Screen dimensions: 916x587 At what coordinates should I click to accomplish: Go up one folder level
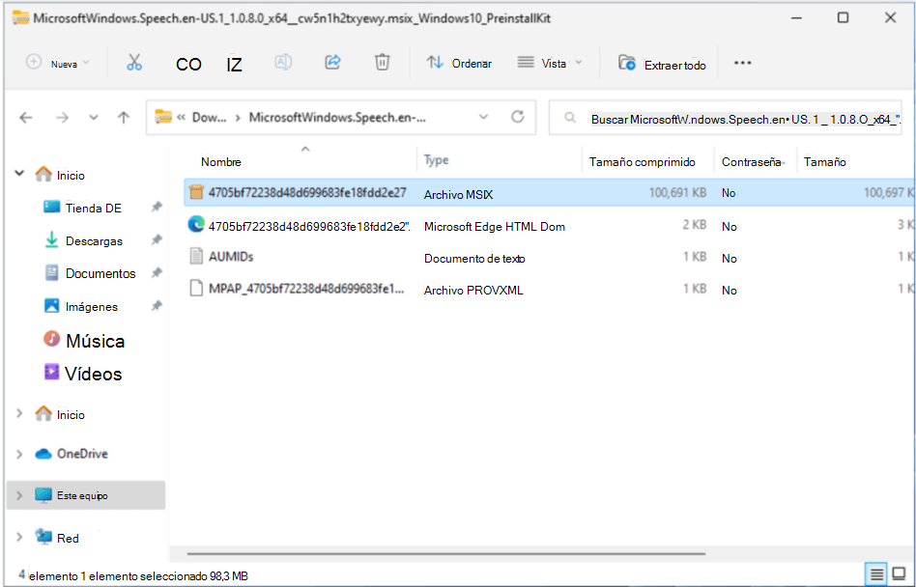point(124,118)
